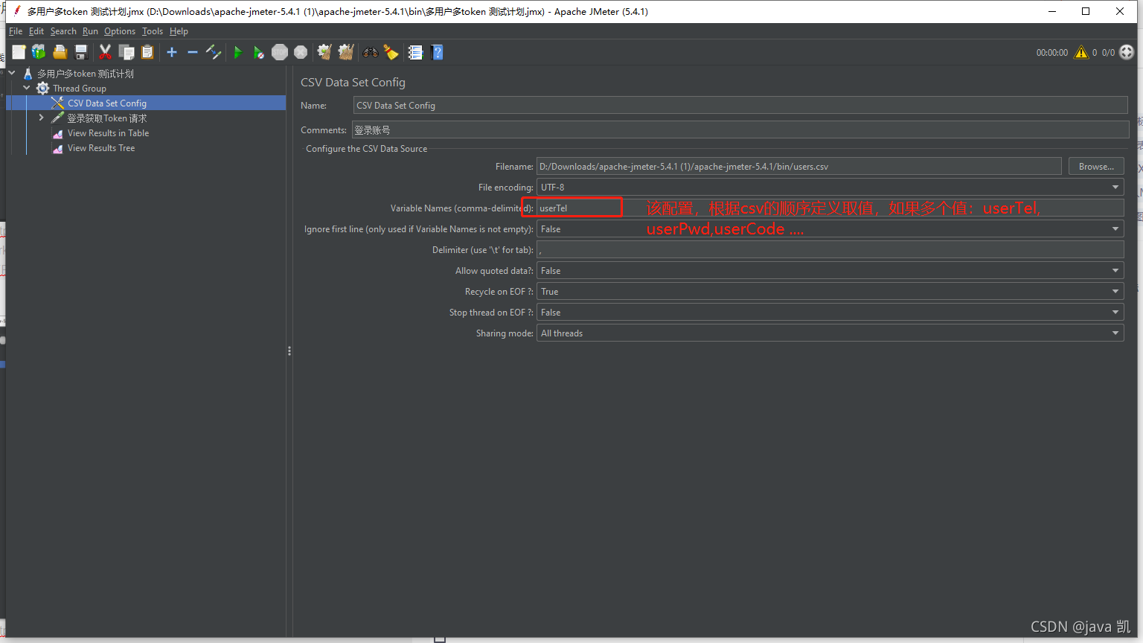
Task: Cut selected element with scissors icon
Action: coord(105,52)
